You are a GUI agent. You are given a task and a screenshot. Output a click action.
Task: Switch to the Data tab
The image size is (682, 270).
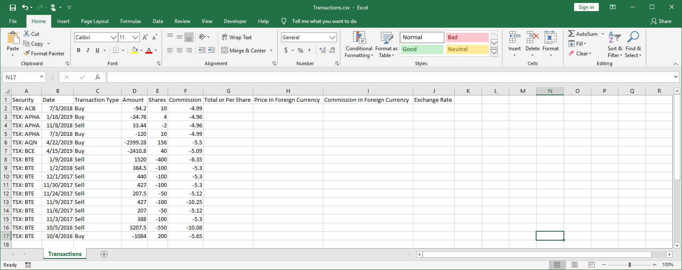tap(158, 21)
